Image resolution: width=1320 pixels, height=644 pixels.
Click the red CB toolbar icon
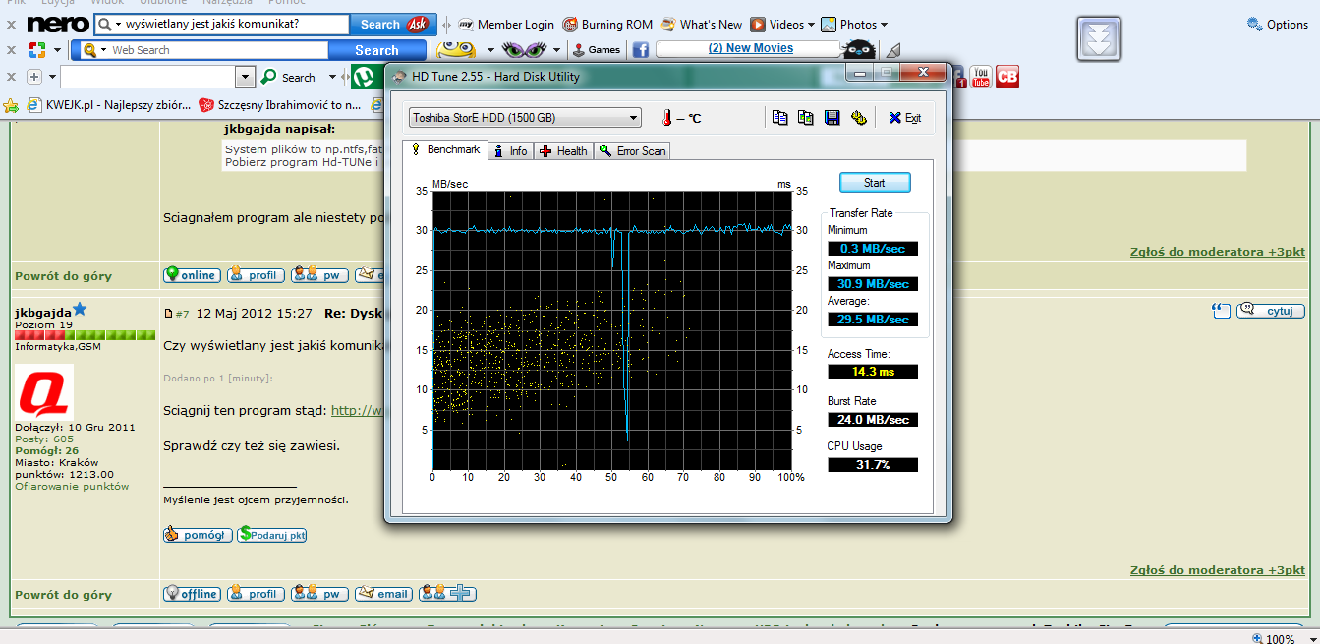1007,76
